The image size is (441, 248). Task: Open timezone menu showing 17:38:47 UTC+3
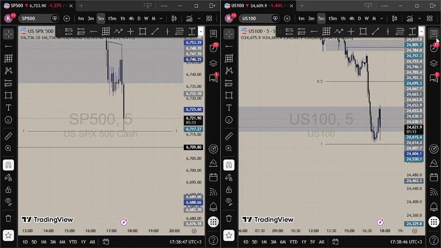tap(185, 242)
